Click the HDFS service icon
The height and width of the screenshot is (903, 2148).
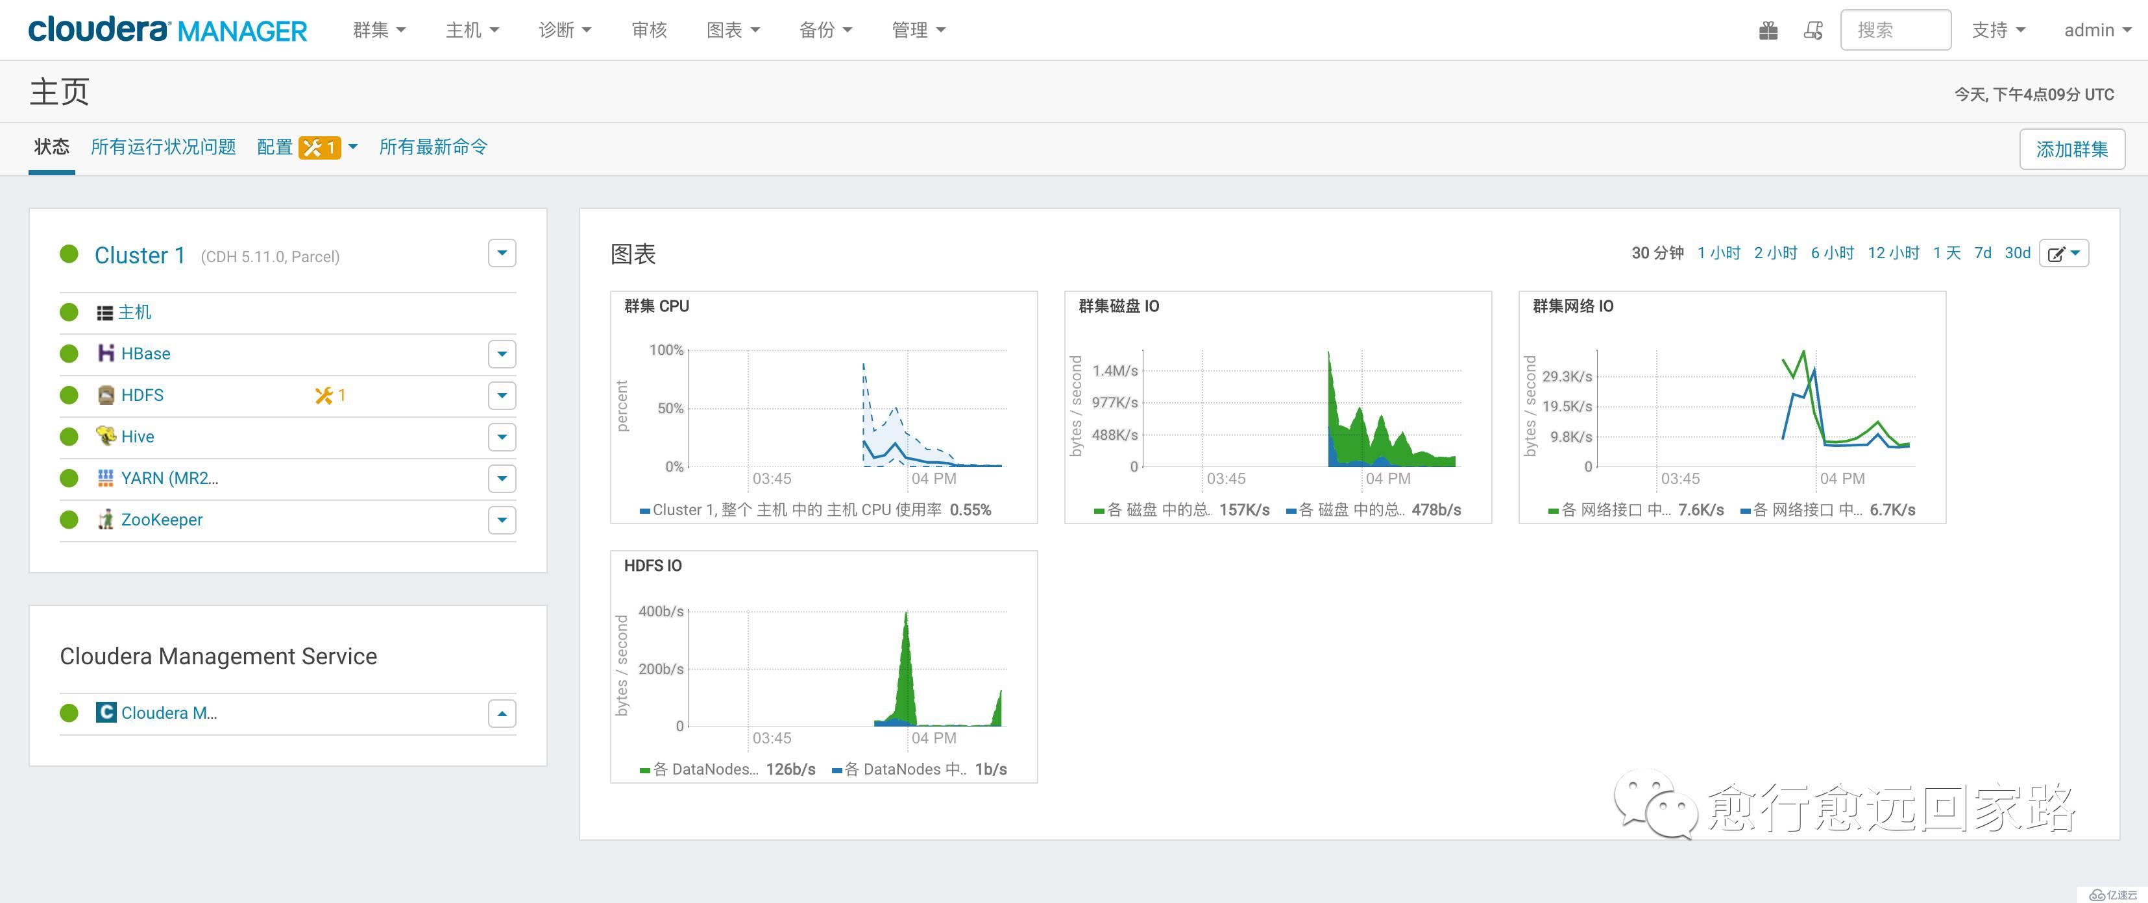click(107, 394)
